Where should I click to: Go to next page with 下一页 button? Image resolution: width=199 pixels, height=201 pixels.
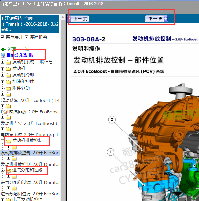click(x=157, y=19)
